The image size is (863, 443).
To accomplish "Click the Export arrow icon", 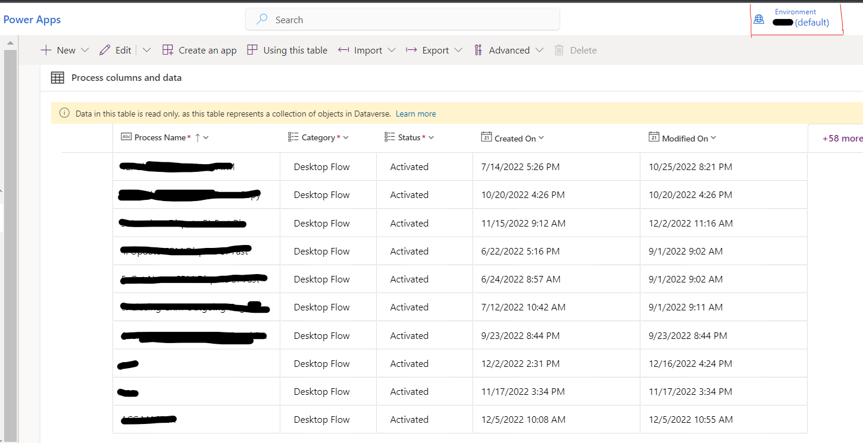I will [x=412, y=50].
